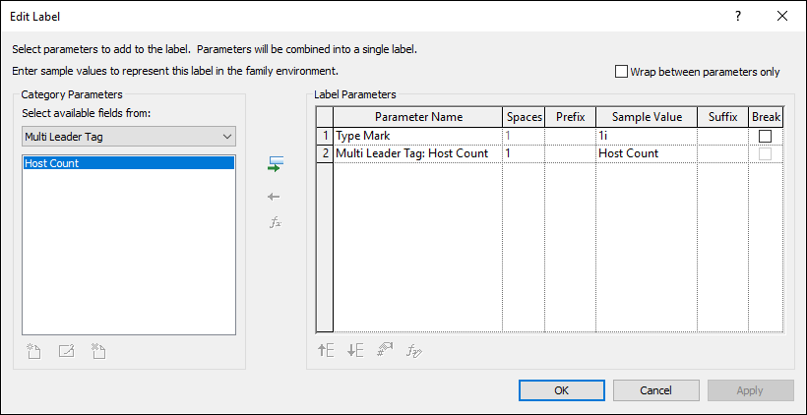Click the Remove parameter from label arrow
The height and width of the screenshot is (415, 807).
click(275, 197)
